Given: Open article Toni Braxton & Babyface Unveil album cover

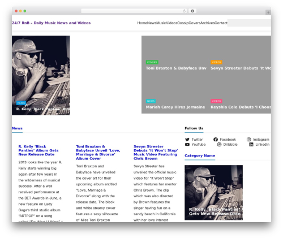Looking at the screenshot, I should pyautogui.click(x=98, y=153).
